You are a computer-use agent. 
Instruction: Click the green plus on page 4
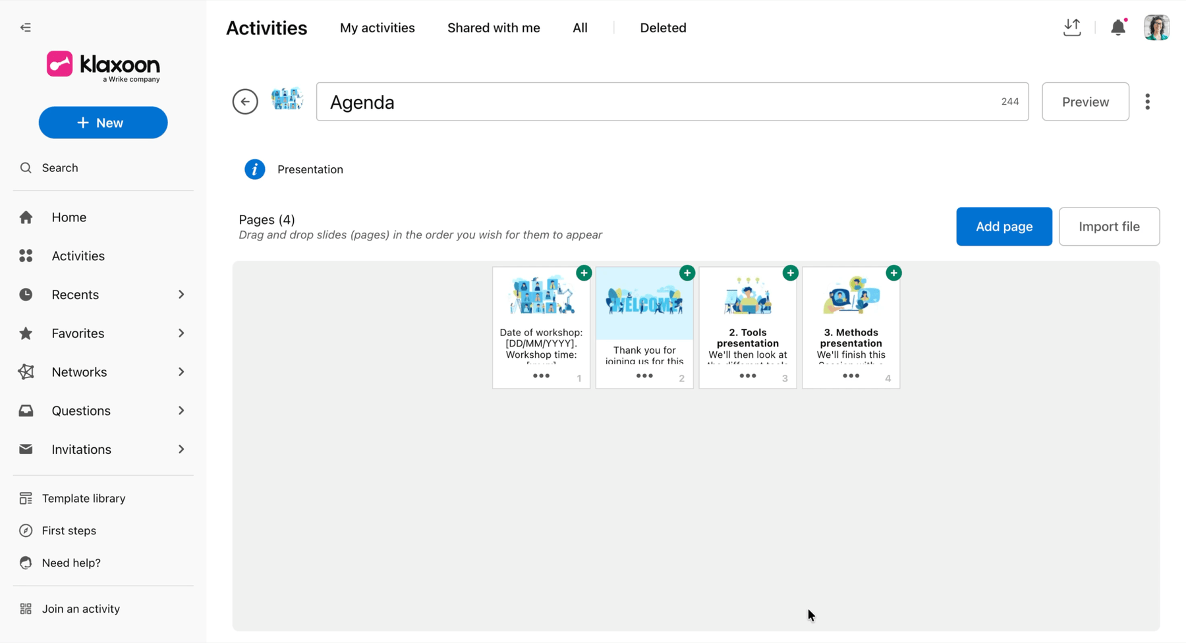click(x=893, y=273)
